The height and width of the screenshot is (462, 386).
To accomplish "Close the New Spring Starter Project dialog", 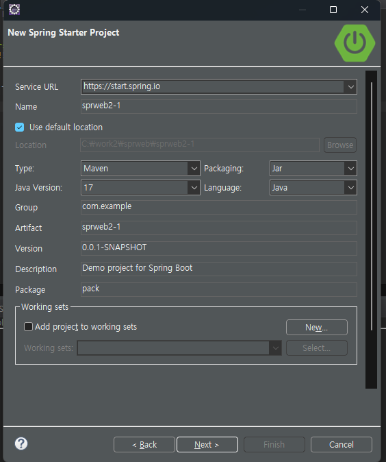I will click(365, 10).
